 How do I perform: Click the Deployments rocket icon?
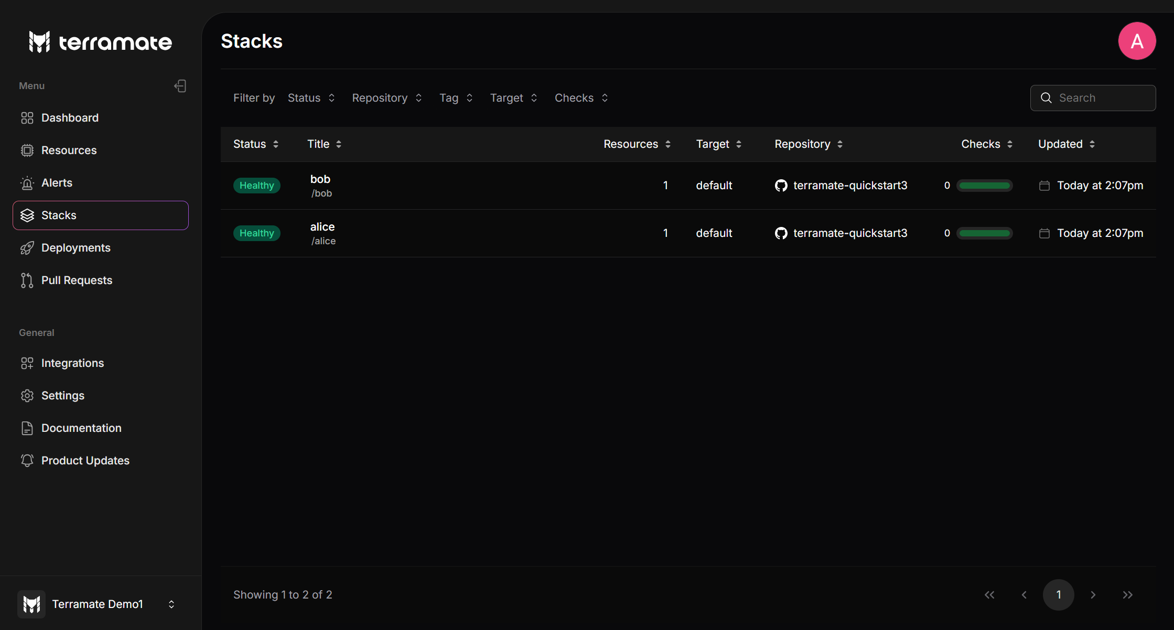pos(27,248)
